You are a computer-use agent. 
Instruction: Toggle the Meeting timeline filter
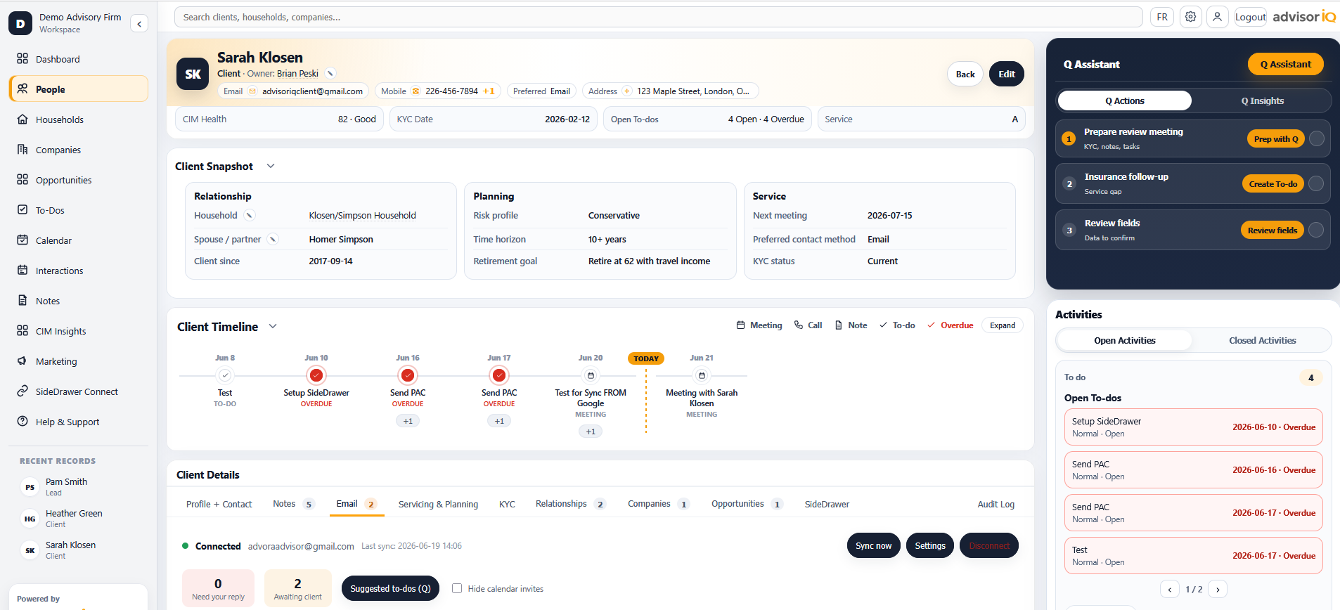[759, 325]
